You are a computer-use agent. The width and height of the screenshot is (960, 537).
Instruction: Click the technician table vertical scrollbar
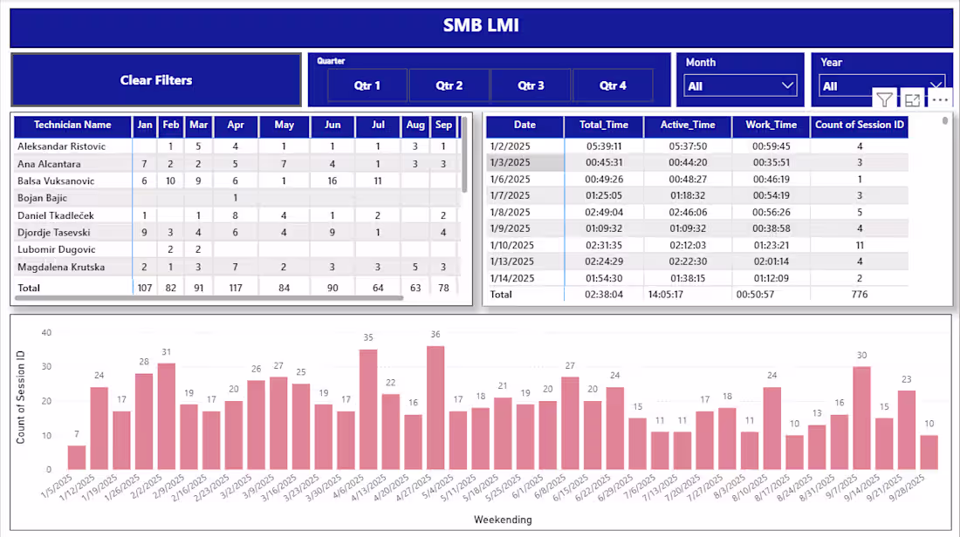pos(464,155)
